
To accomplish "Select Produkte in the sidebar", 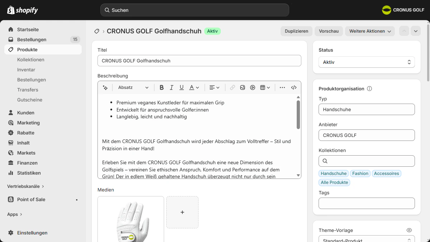I will 43,49.
